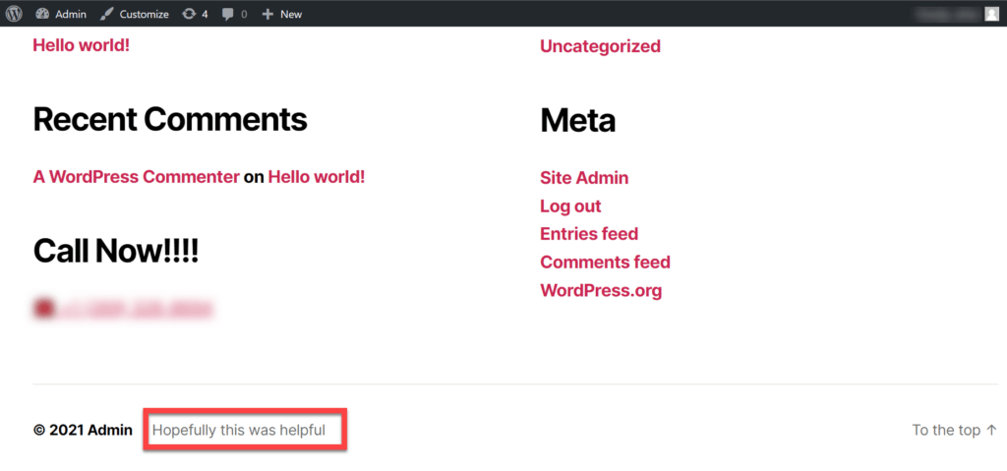Visit the WordPress.org link
The image size is (1007, 471).
[x=601, y=290]
